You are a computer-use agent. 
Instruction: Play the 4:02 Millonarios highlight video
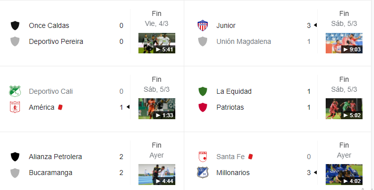[x=344, y=175]
